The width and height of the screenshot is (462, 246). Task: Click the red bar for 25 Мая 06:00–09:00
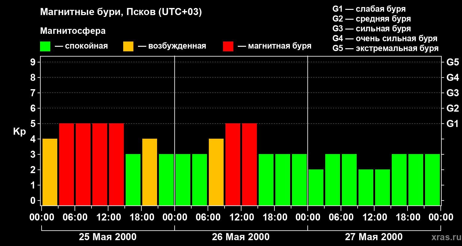(x=83, y=165)
